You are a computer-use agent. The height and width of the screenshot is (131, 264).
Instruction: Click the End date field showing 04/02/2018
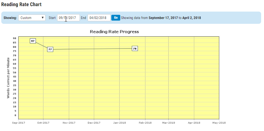(99, 18)
